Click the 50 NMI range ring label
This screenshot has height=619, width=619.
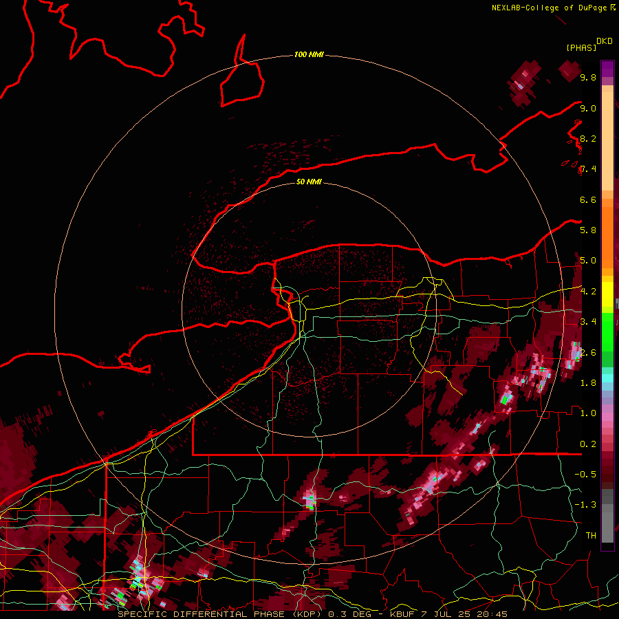pos(309,182)
